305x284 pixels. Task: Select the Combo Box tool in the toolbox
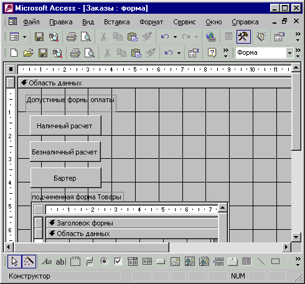click(133, 262)
